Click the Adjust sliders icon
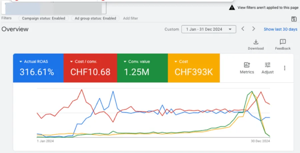Screen dimensions: 300x153 (x=267, y=65)
